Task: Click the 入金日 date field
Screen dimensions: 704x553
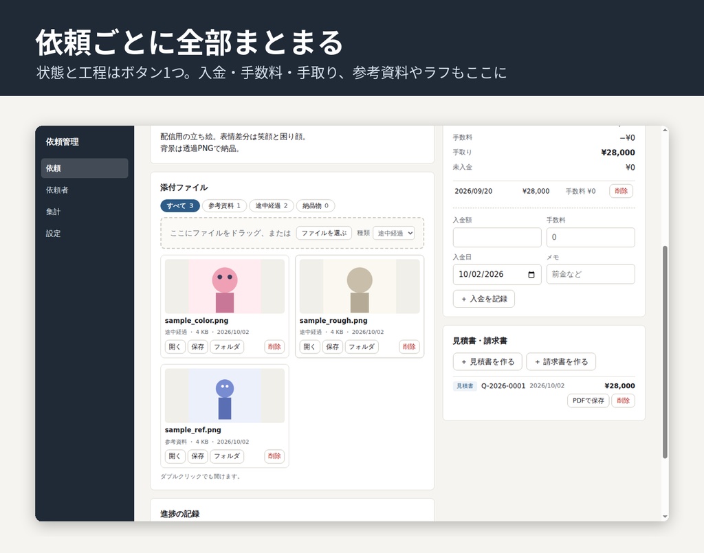Action: (497, 275)
